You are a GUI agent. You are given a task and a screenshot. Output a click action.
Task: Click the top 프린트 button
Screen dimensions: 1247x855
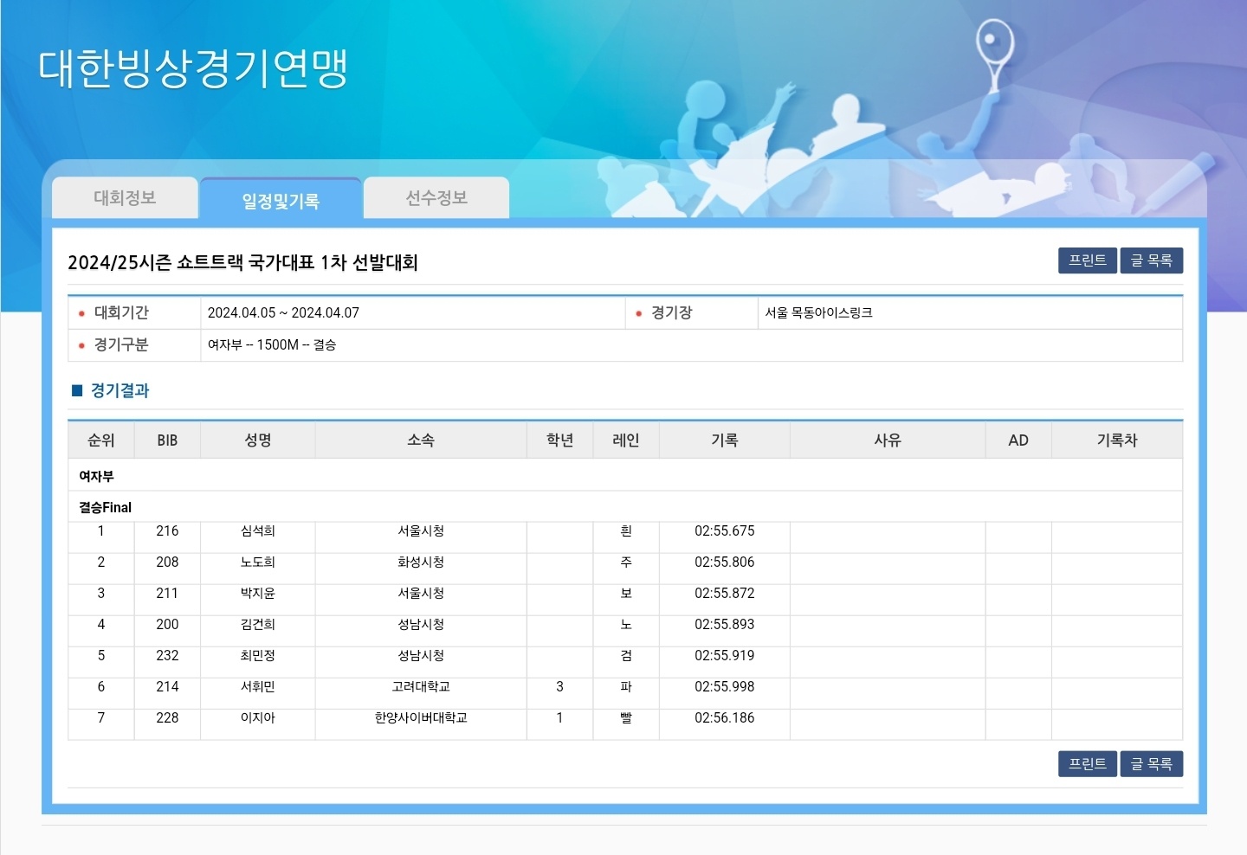[x=1087, y=260]
